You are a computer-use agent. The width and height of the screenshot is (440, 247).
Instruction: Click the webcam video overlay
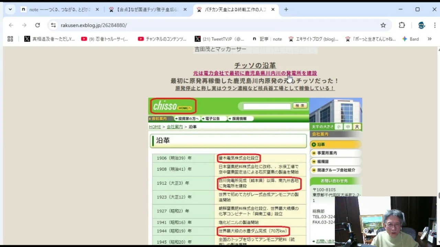click(386, 221)
